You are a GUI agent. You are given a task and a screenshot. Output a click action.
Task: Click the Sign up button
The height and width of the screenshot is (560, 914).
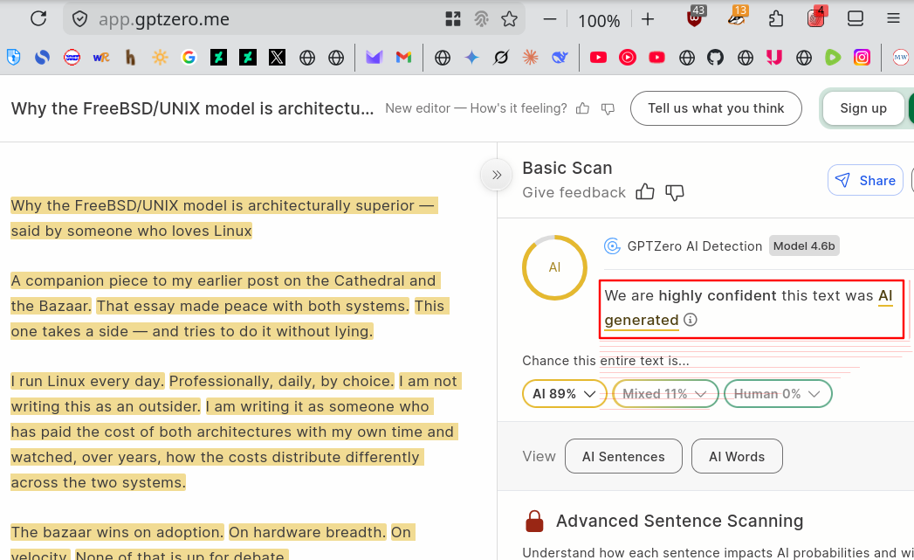[x=863, y=108]
